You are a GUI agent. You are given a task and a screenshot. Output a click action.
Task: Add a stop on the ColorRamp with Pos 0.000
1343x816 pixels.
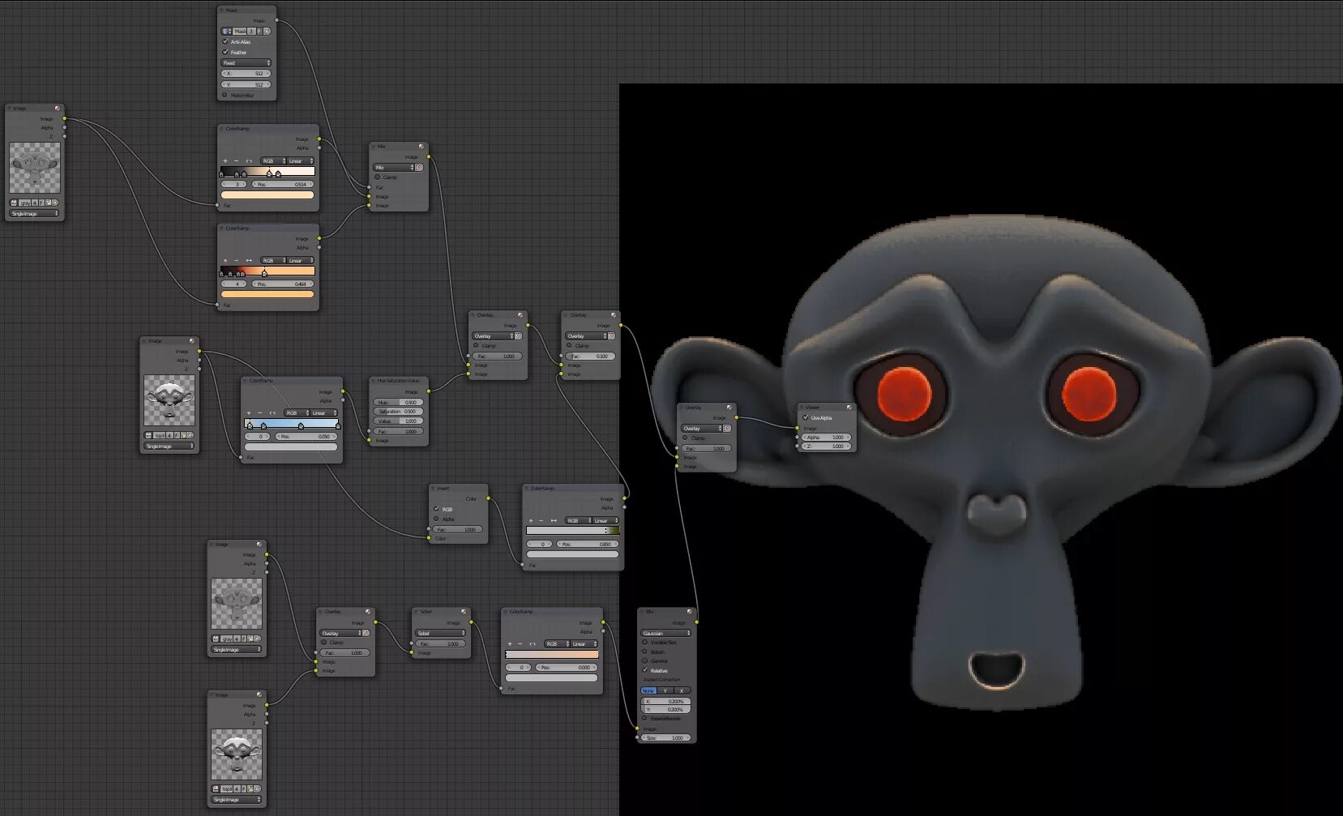click(x=510, y=644)
